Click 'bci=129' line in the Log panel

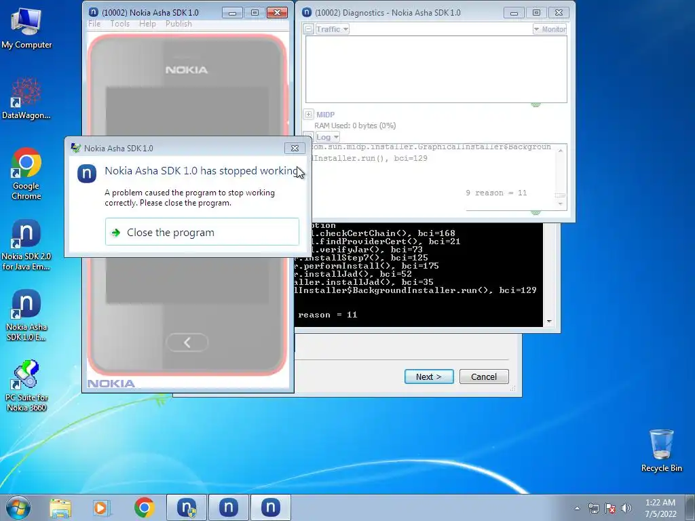click(369, 158)
